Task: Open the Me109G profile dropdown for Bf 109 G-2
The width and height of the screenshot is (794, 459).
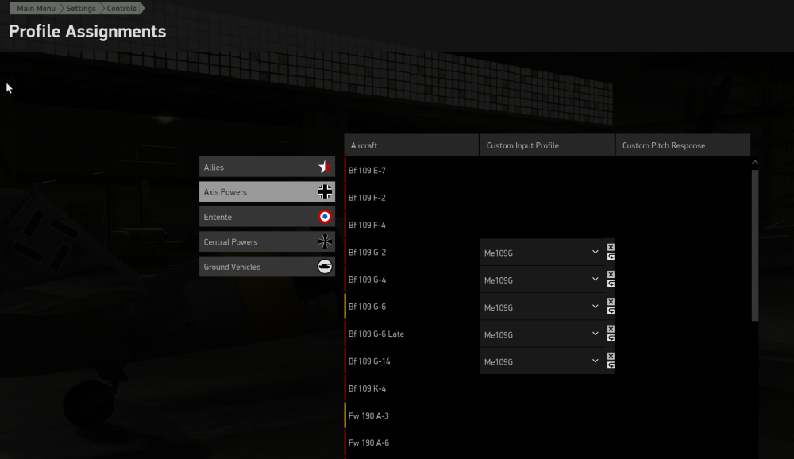Action: pyautogui.click(x=542, y=253)
